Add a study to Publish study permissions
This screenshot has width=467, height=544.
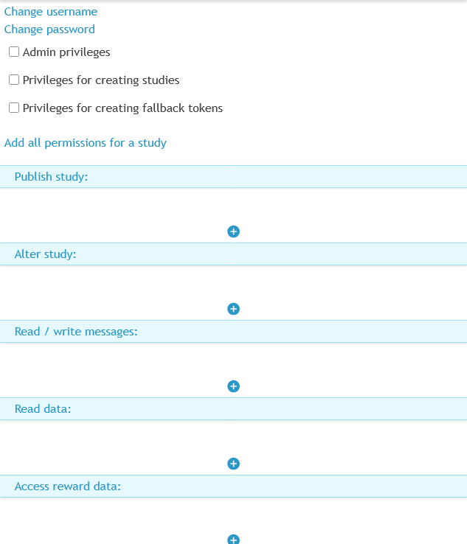pos(233,231)
